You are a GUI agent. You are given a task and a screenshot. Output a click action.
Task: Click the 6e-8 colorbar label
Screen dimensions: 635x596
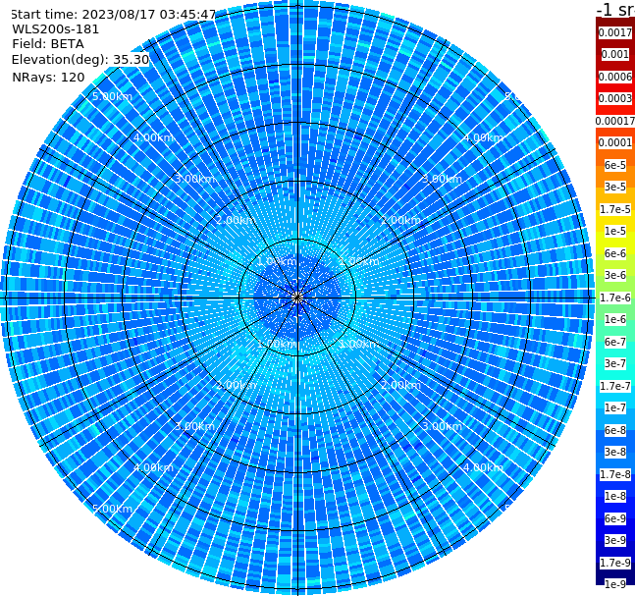pyautogui.click(x=615, y=430)
